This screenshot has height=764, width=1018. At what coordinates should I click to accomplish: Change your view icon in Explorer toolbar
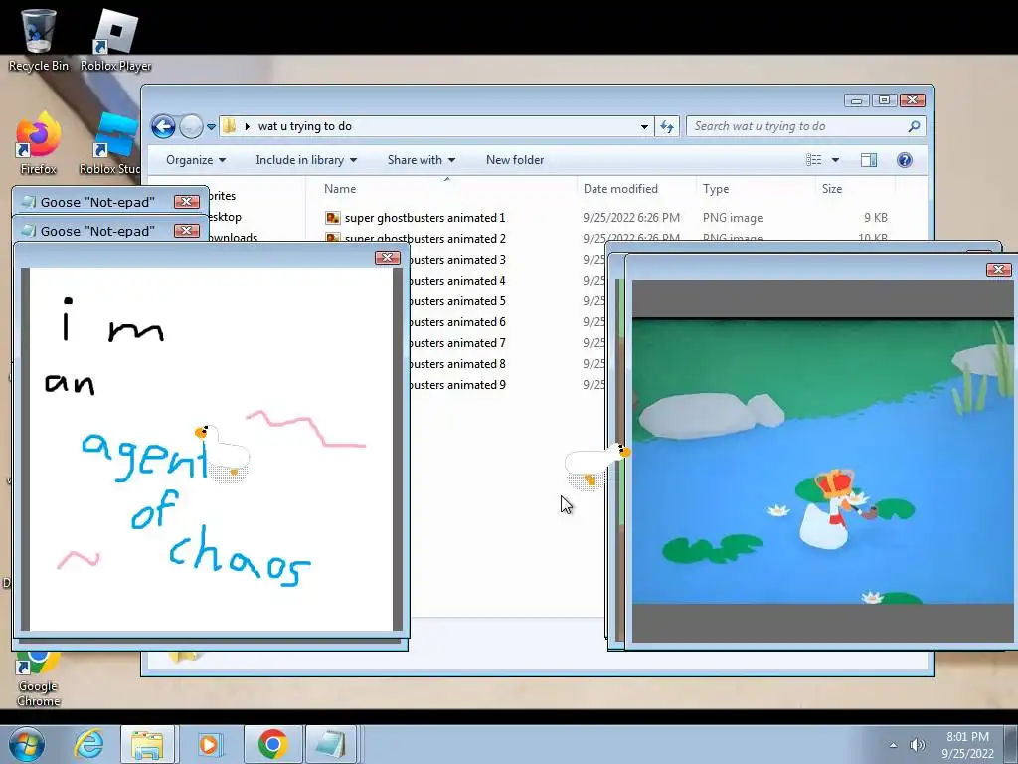coord(813,160)
